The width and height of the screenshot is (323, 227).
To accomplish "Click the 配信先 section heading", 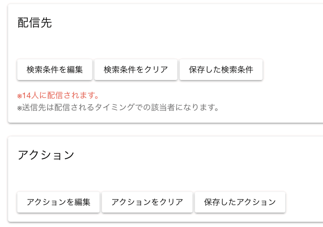I will 35,23.
